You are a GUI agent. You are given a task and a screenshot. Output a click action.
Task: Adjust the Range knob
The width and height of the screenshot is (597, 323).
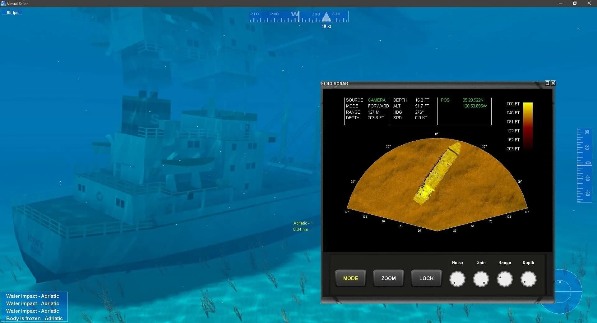504,279
